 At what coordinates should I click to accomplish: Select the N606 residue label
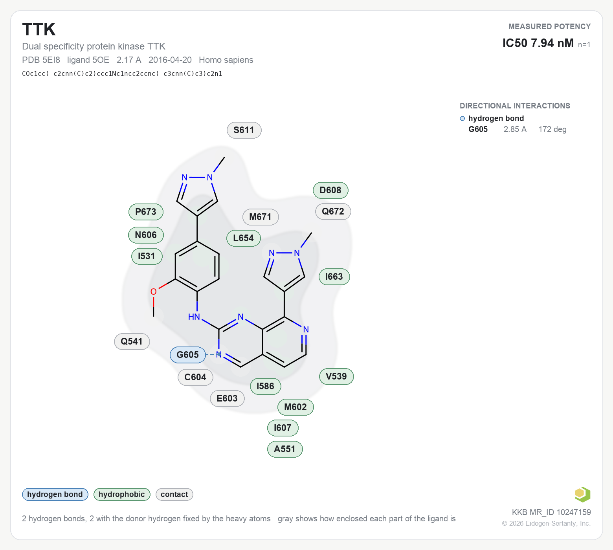(x=146, y=235)
